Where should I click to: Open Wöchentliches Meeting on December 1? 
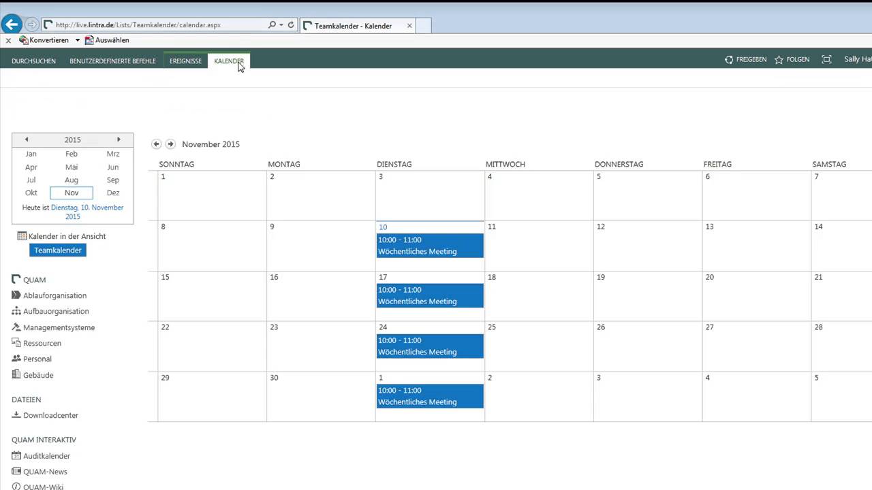pyautogui.click(x=430, y=396)
